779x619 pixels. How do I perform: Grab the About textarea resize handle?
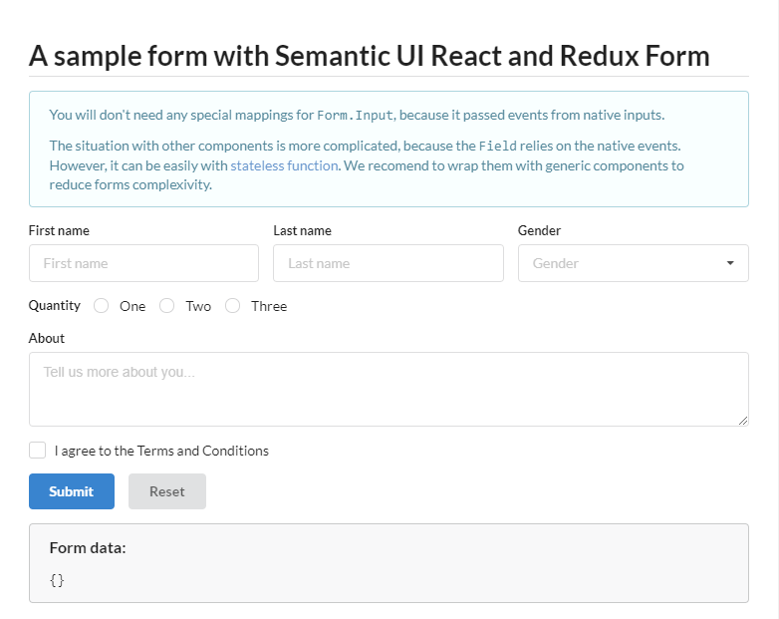pyautogui.click(x=743, y=421)
